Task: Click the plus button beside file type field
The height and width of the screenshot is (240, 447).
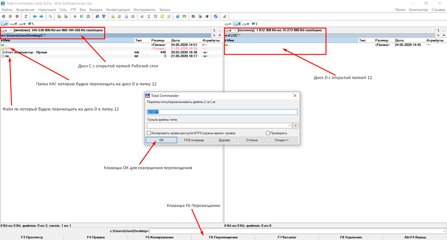Action: click(295, 126)
